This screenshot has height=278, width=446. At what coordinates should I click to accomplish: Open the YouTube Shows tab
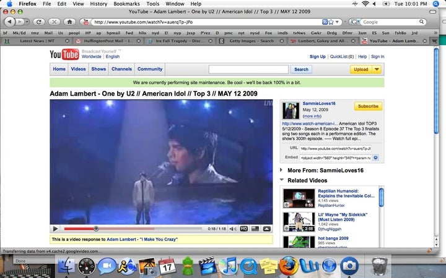[x=98, y=69]
